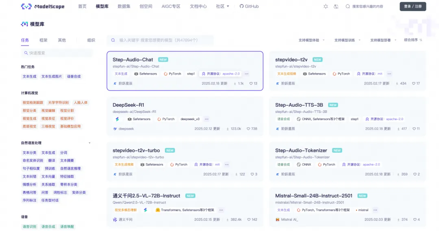This screenshot has height=231, width=439.
Task: Select the 语音识别 task tag
Action: tap(29, 227)
